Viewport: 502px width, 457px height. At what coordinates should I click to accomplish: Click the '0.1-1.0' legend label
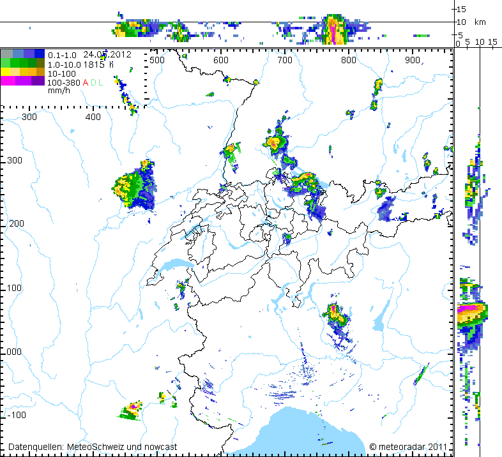(62, 56)
